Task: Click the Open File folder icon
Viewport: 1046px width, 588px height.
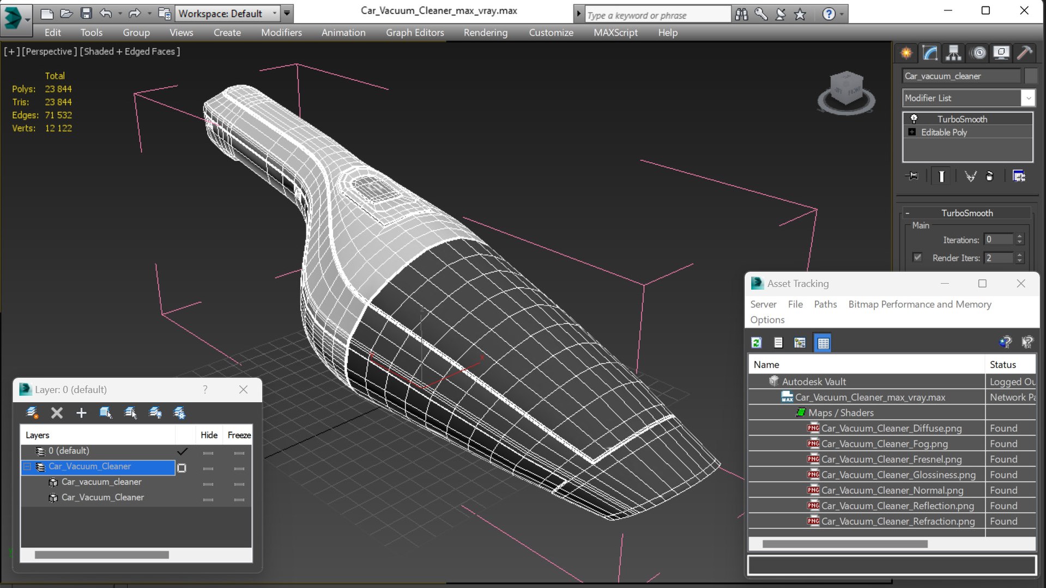Action: coord(66,14)
